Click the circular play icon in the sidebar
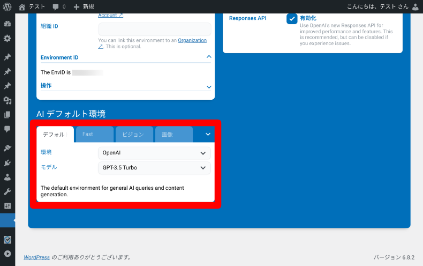Image resolution: width=423 pixels, height=266 pixels. tap(7, 254)
